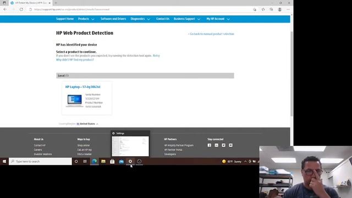Image resolution: width=352 pixels, height=198 pixels.
Task: Open HP's Facebook page icon
Action: 210,145
